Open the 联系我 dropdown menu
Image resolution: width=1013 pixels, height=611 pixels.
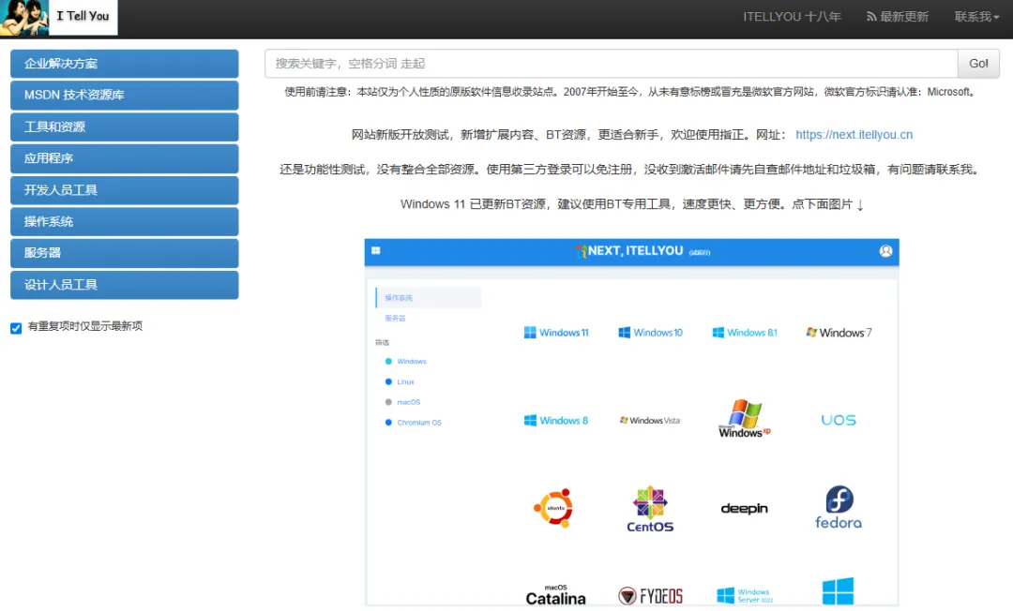[x=976, y=17]
